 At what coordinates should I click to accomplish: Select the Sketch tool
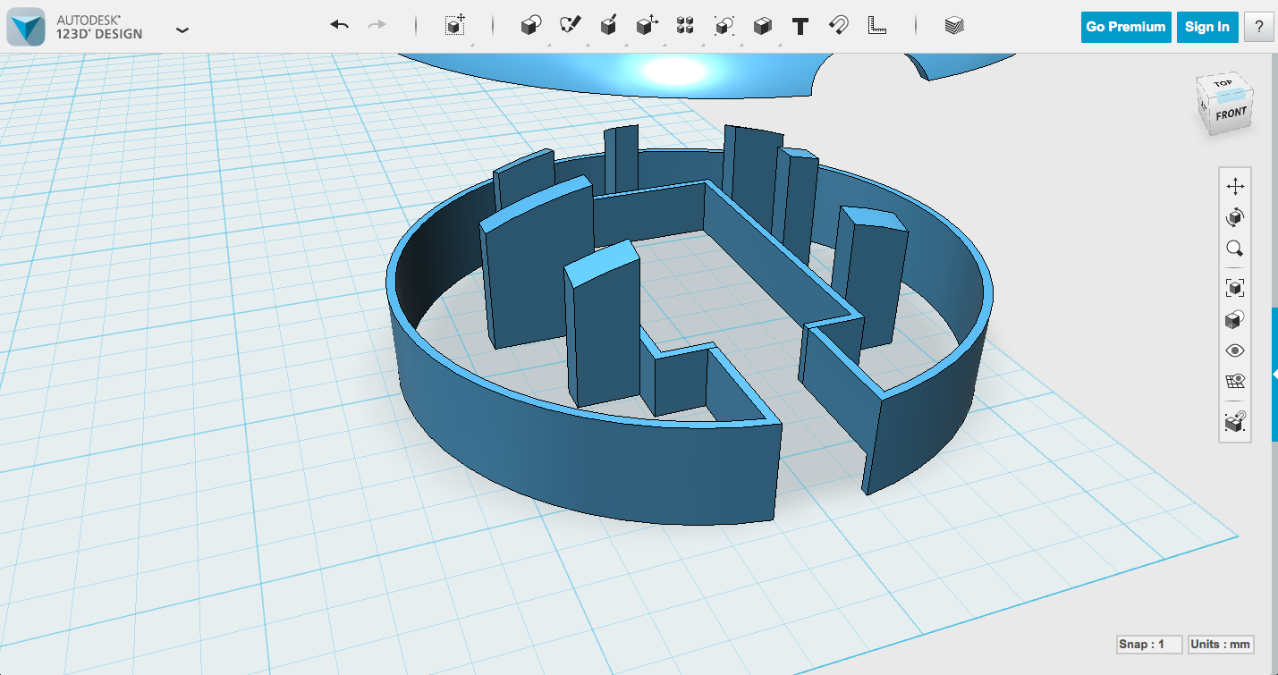570,25
